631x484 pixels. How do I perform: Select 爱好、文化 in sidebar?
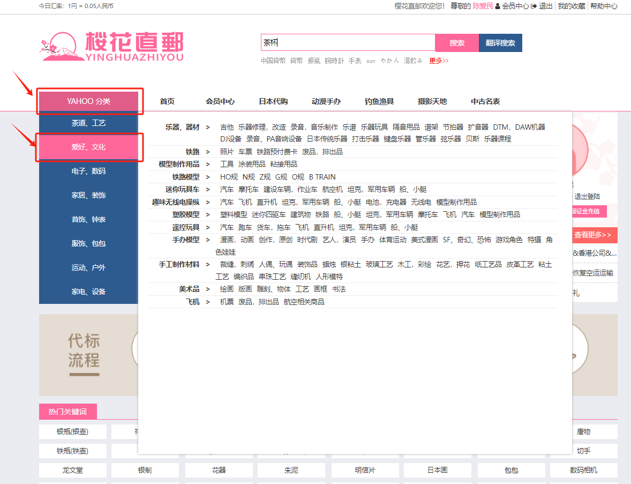89,147
